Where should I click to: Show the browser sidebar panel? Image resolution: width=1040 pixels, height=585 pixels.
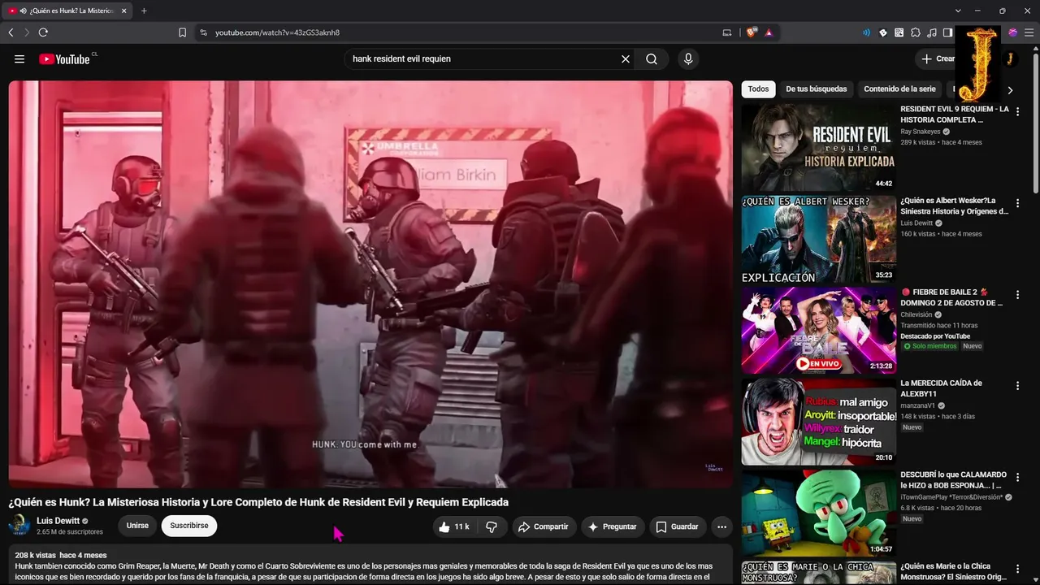click(948, 32)
